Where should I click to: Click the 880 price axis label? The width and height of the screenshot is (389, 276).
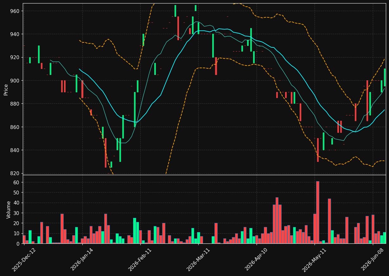pyautogui.click(x=15, y=104)
